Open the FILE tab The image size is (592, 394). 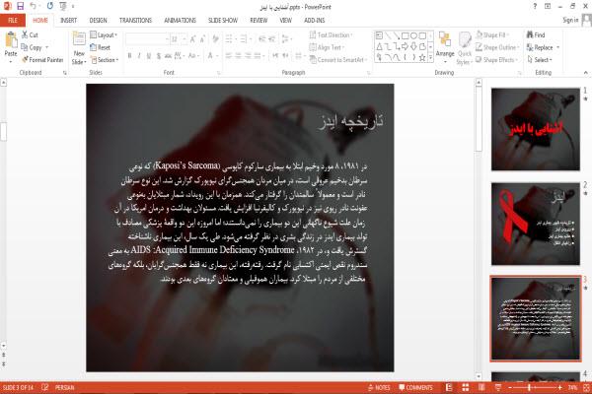13,20
